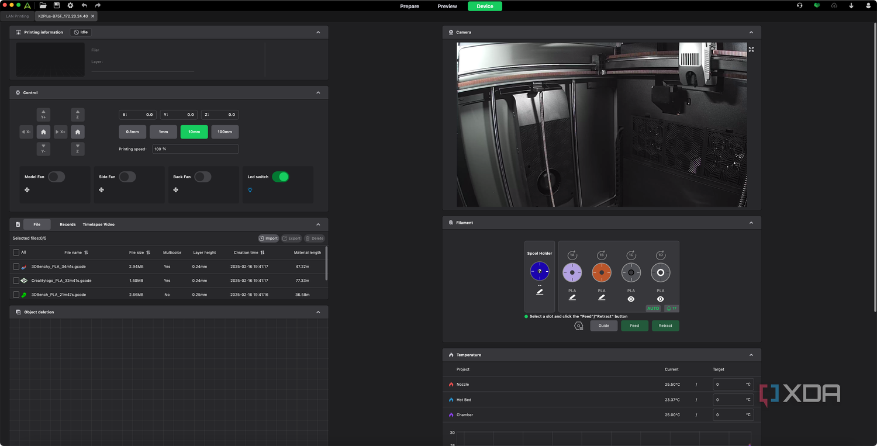Open settings via the gear icon

coord(70,5)
